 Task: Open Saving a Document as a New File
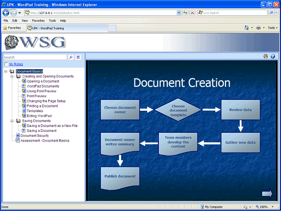coord(52,126)
